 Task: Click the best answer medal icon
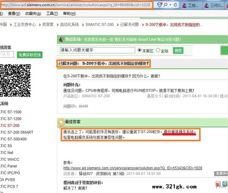(x=61, y=123)
